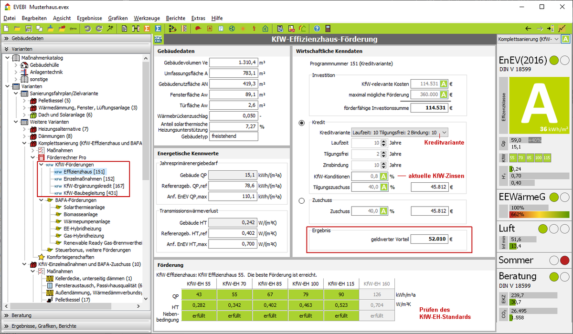Viewport: 573px width, 334px height.
Task: Click the dena toolbar icon
Action: click(x=74, y=29)
